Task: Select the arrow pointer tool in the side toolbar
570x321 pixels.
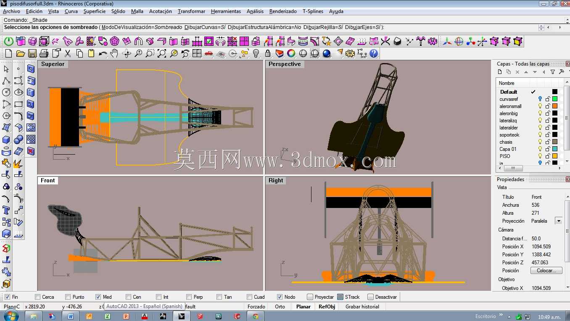Action: 6,69
